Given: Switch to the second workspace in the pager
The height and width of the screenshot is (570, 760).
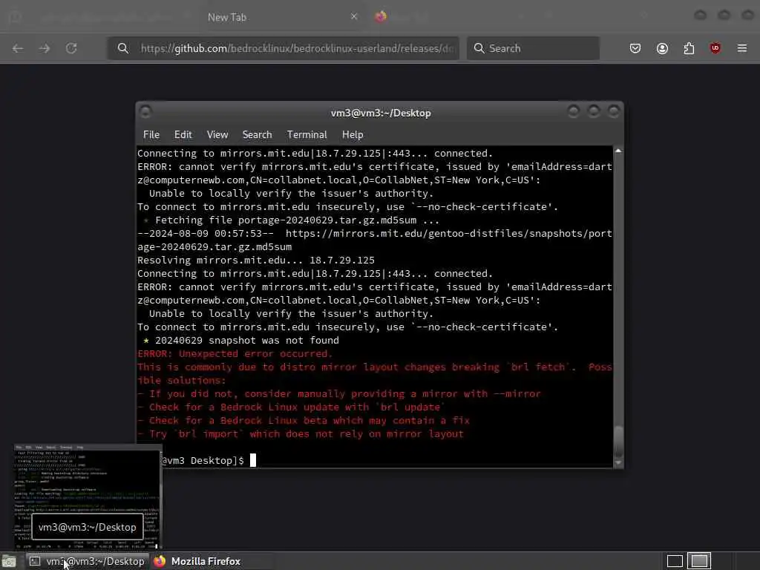Looking at the screenshot, I should click(x=699, y=561).
